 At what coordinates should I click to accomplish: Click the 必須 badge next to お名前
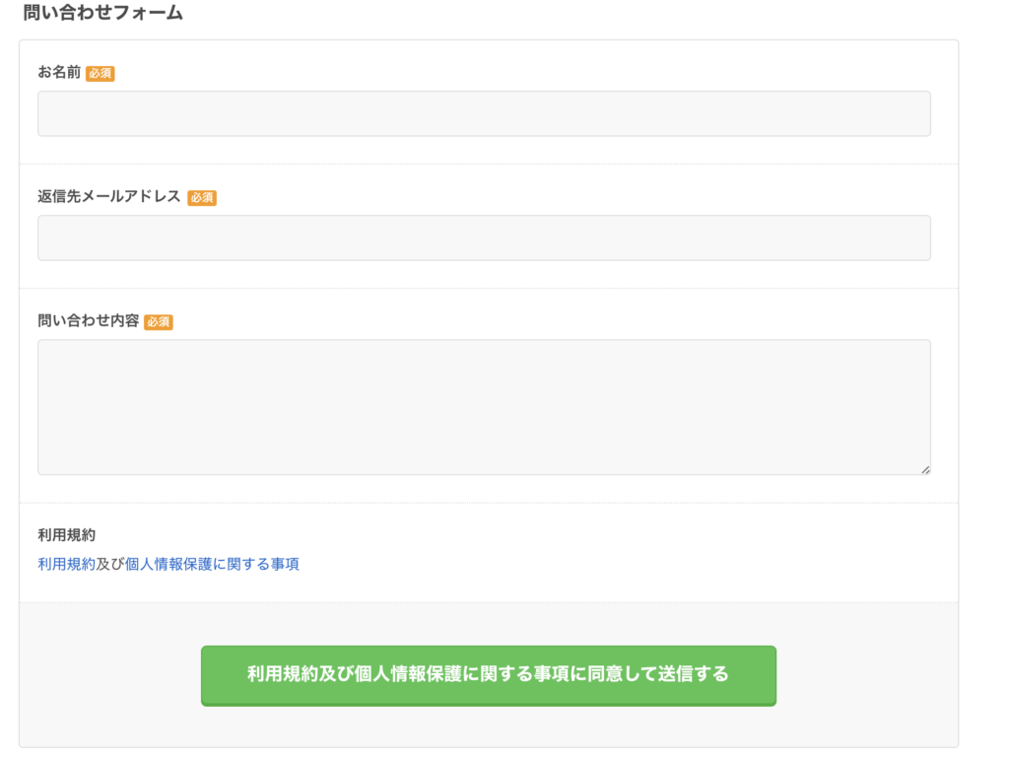click(x=100, y=73)
